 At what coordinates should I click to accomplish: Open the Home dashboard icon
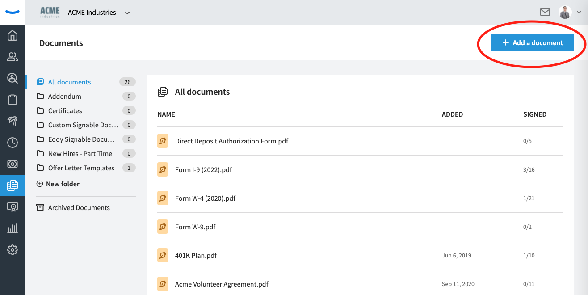[12, 35]
